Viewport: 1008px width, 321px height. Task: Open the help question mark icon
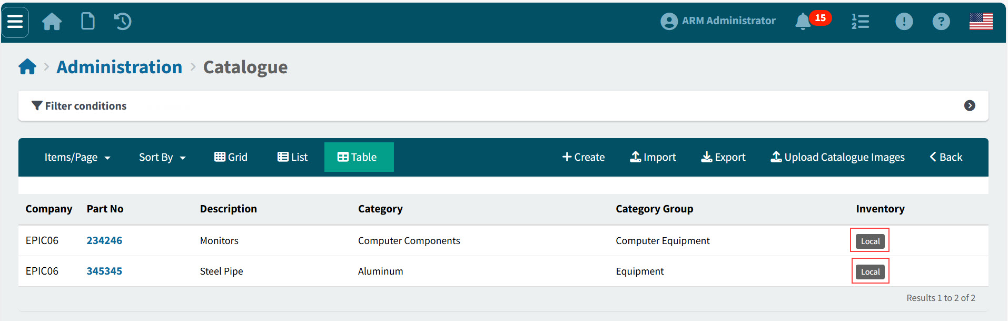[x=941, y=22]
